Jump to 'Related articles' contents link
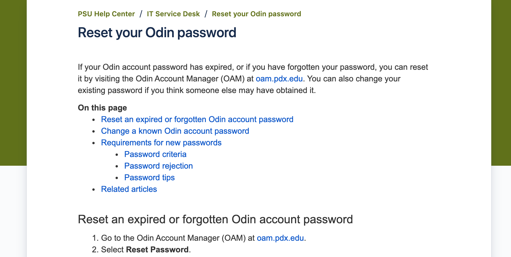The width and height of the screenshot is (511, 257). pos(129,189)
